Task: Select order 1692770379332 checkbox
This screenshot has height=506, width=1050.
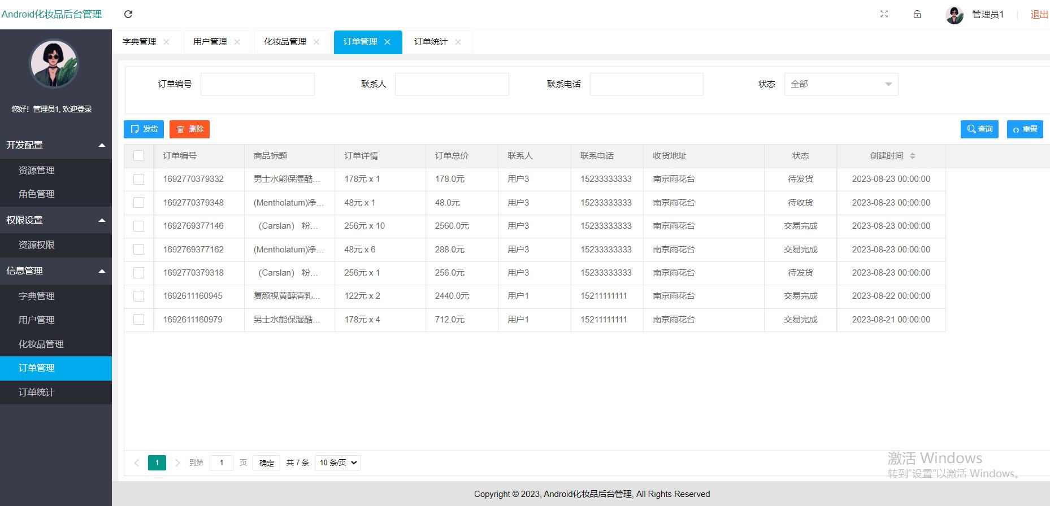Action: pyautogui.click(x=138, y=179)
